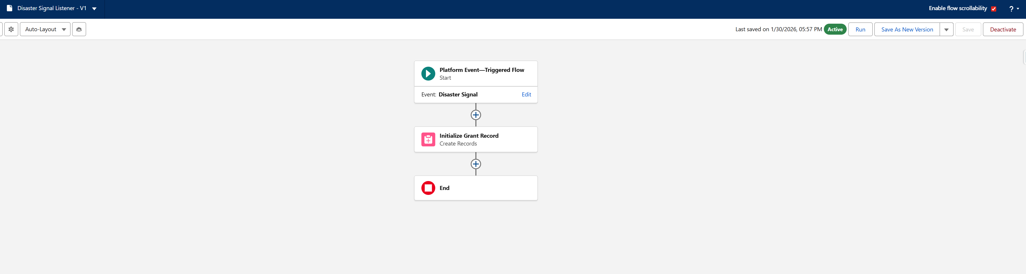Screen dimensions: 1026x274
Task: Click the green Start play icon
Action: (x=428, y=74)
